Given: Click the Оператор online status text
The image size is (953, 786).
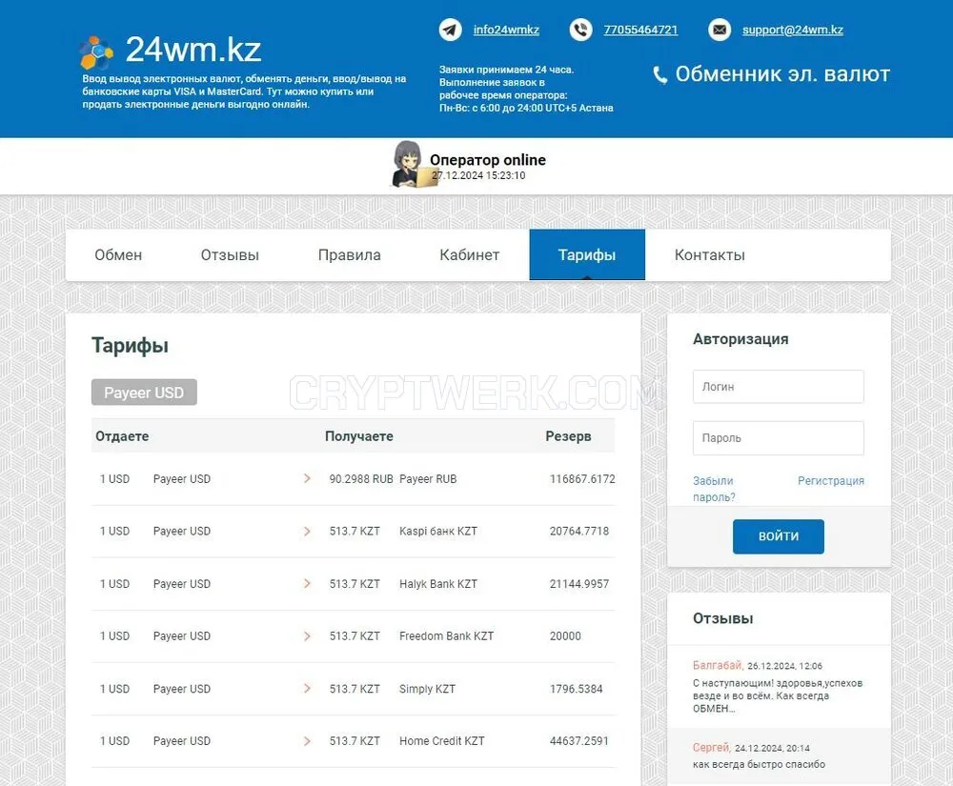Looking at the screenshot, I should [x=488, y=160].
